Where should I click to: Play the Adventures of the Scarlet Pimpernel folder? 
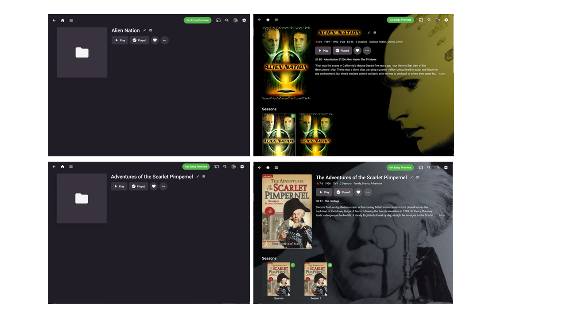tap(119, 186)
